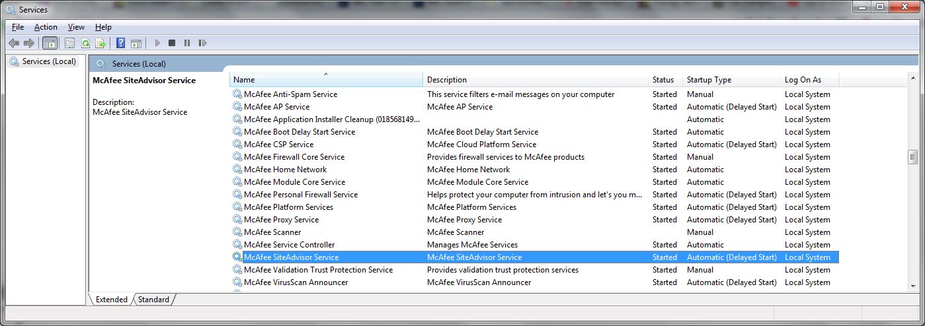Open the View menu

coord(76,27)
